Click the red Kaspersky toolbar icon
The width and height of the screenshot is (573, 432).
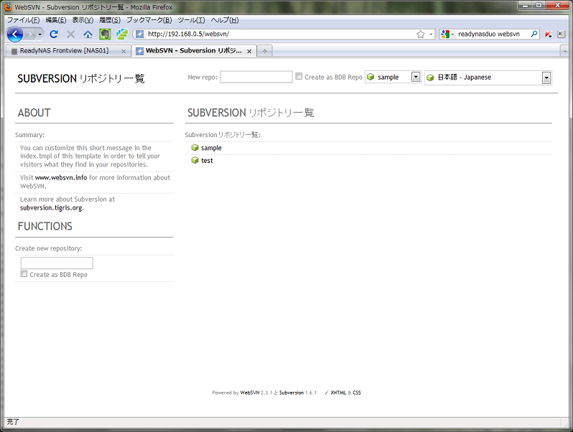548,34
